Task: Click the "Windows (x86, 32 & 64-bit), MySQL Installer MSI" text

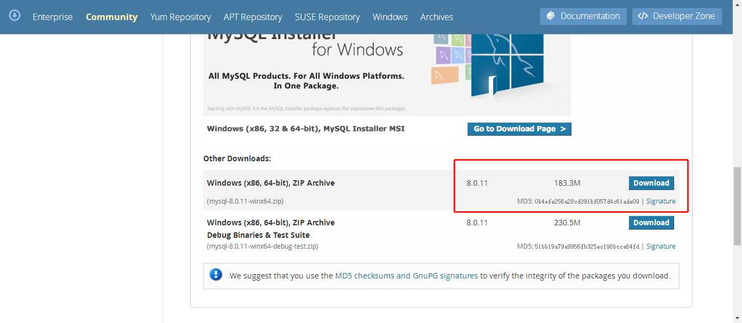Action: tap(306, 129)
